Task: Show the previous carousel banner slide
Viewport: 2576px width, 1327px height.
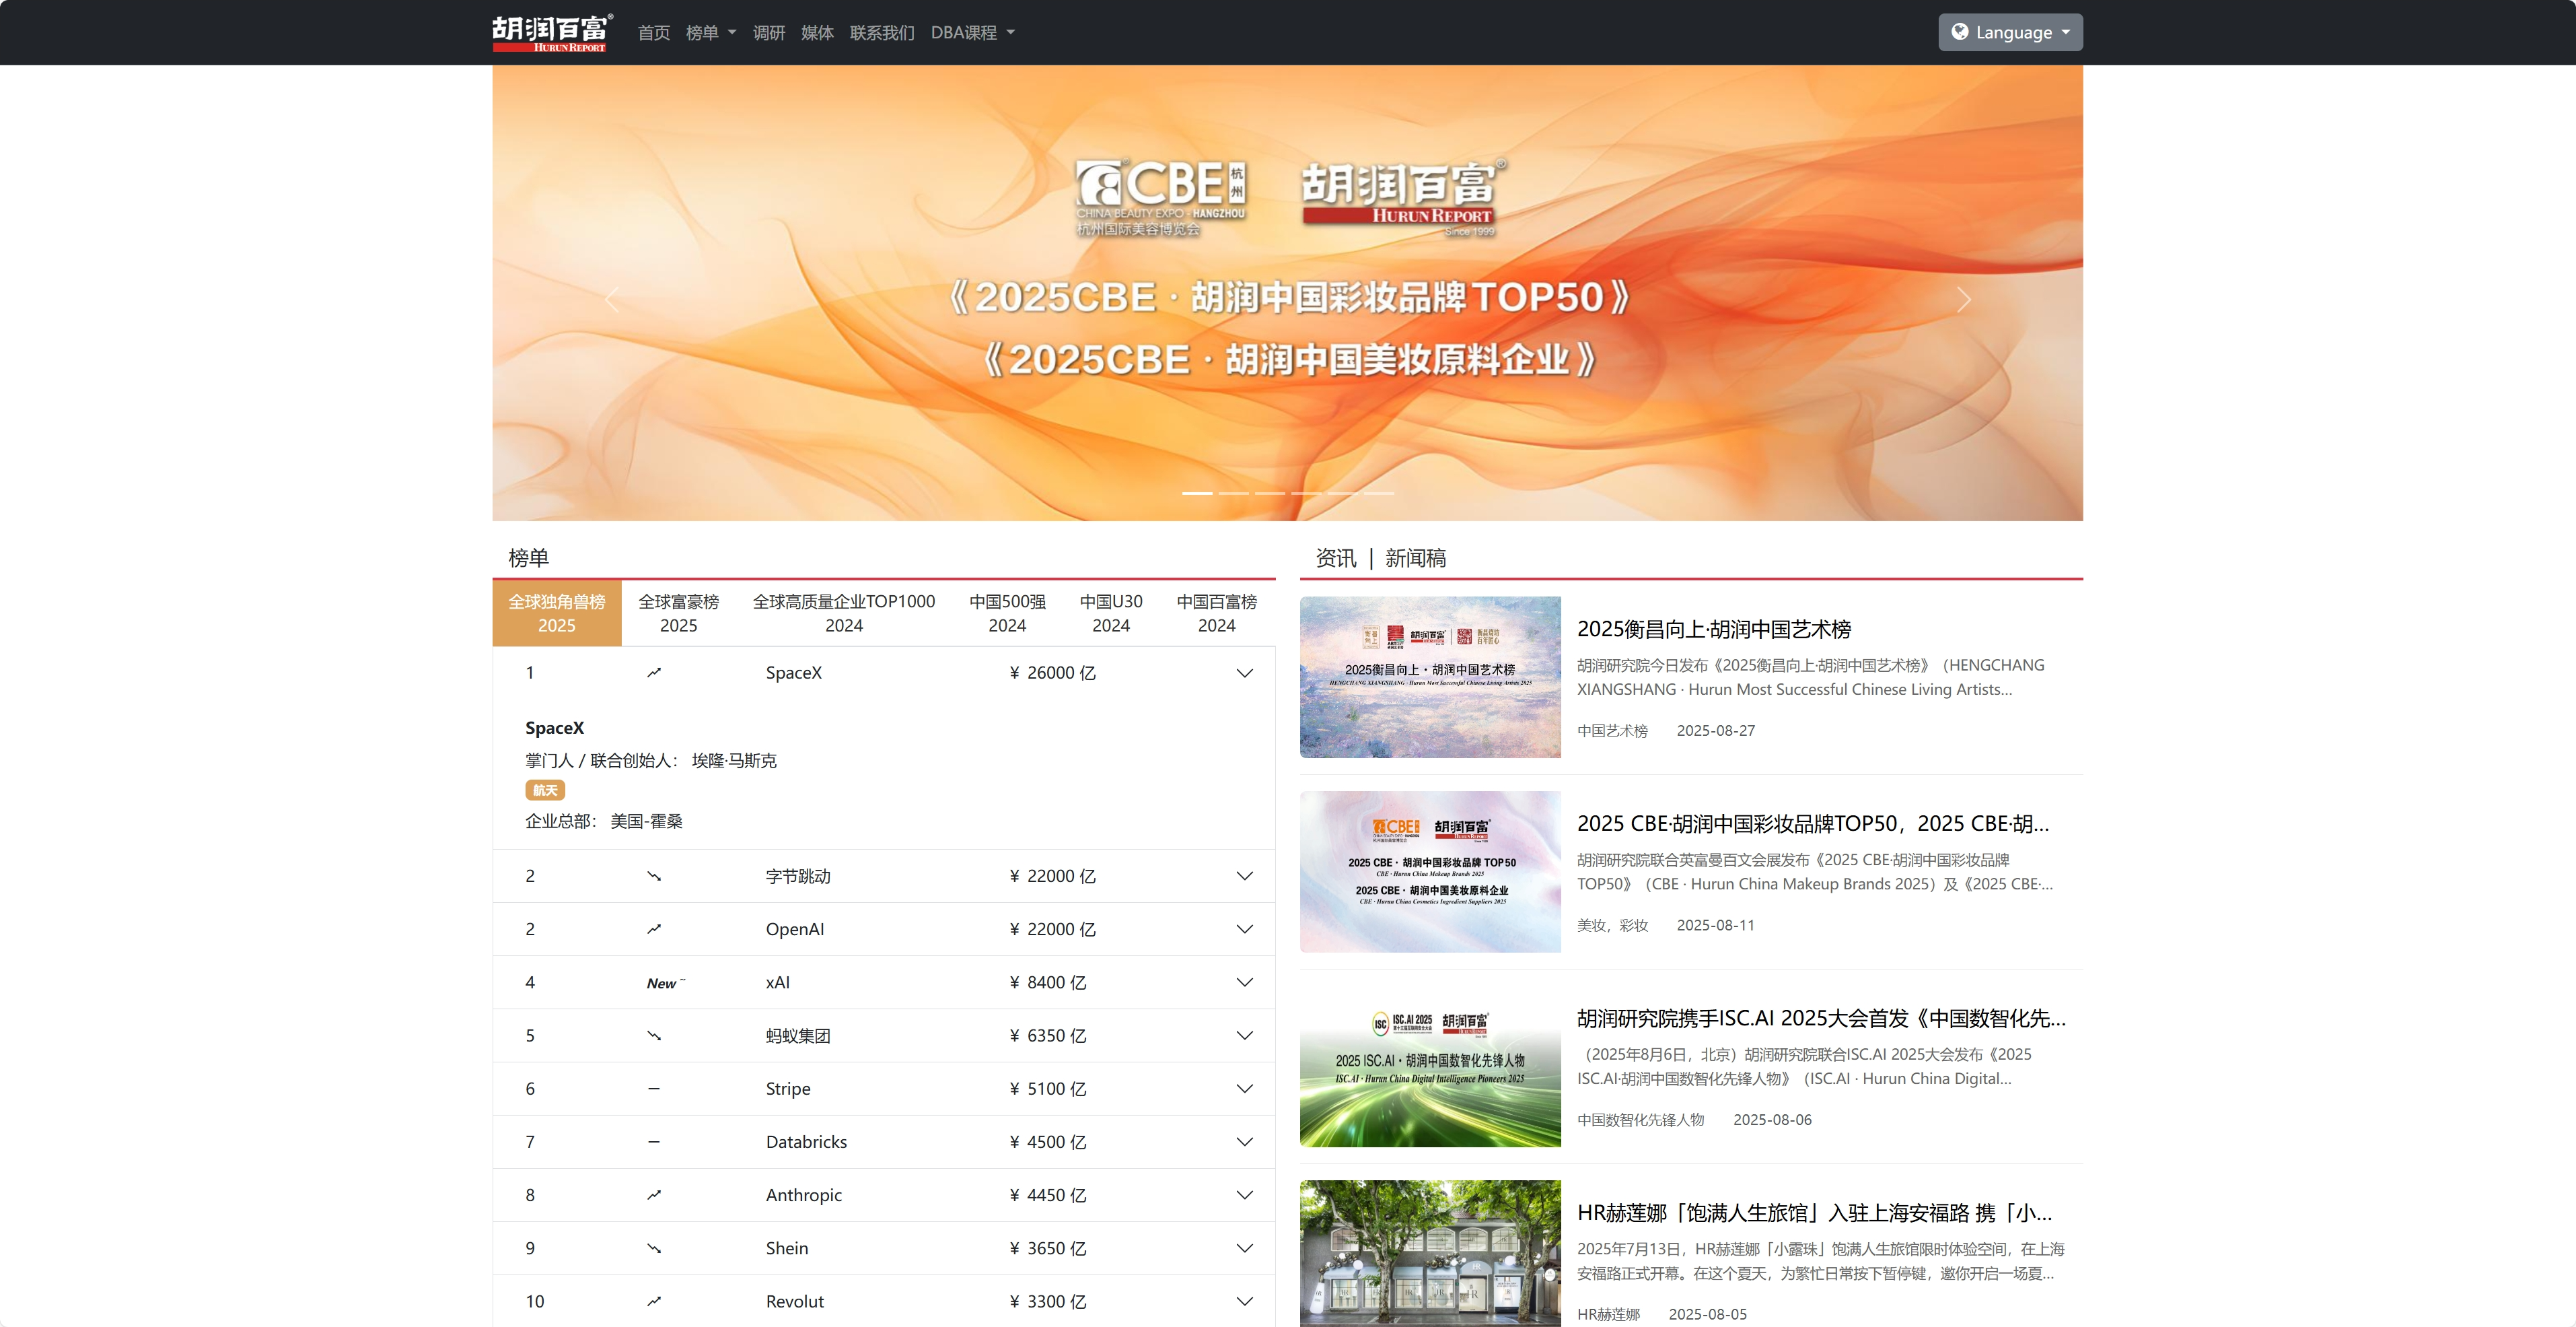Action: point(612,299)
